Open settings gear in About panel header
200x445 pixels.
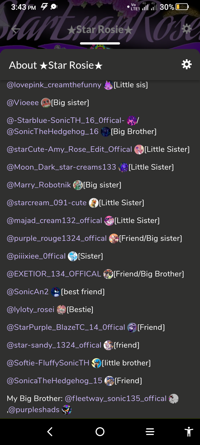tap(186, 65)
